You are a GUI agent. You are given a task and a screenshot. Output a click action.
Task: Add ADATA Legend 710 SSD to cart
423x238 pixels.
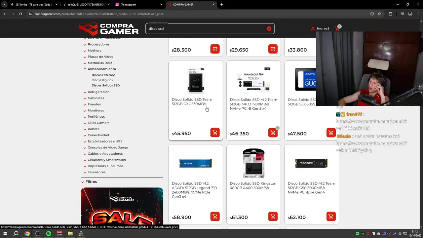point(215,217)
